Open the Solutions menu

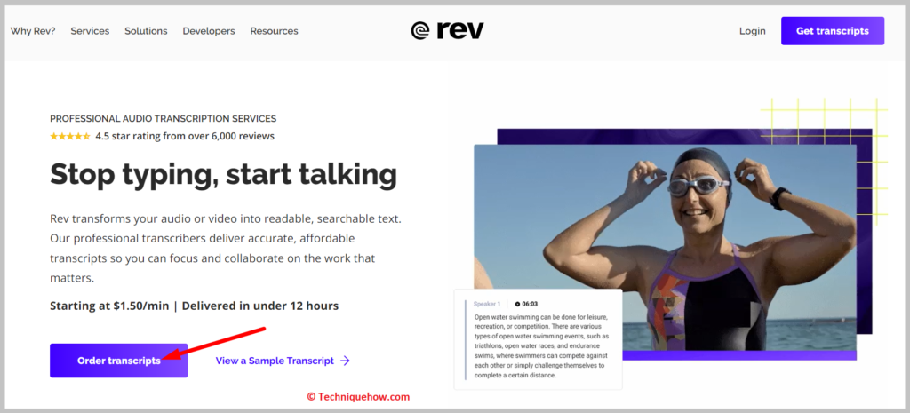point(146,31)
